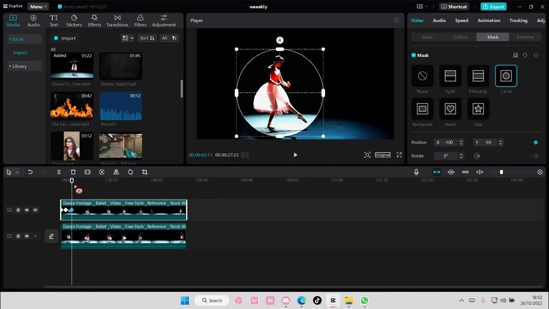Choose the Split mask shape
The width and height of the screenshot is (549, 309).
pos(450,76)
